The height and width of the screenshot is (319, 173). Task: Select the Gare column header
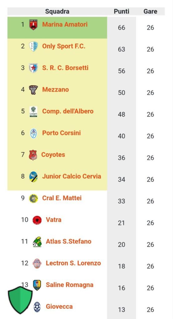point(150,12)
